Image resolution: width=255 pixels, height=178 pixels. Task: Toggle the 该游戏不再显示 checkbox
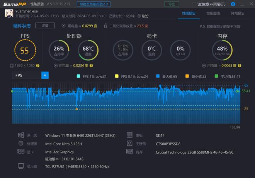[x=194, y=4]
